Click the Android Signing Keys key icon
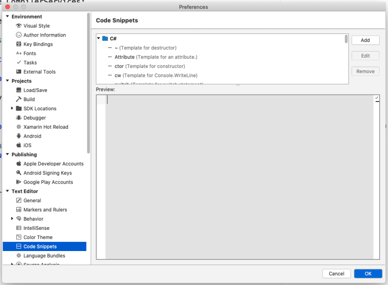This screenshot has width=388, height=285. click(19, 172)
